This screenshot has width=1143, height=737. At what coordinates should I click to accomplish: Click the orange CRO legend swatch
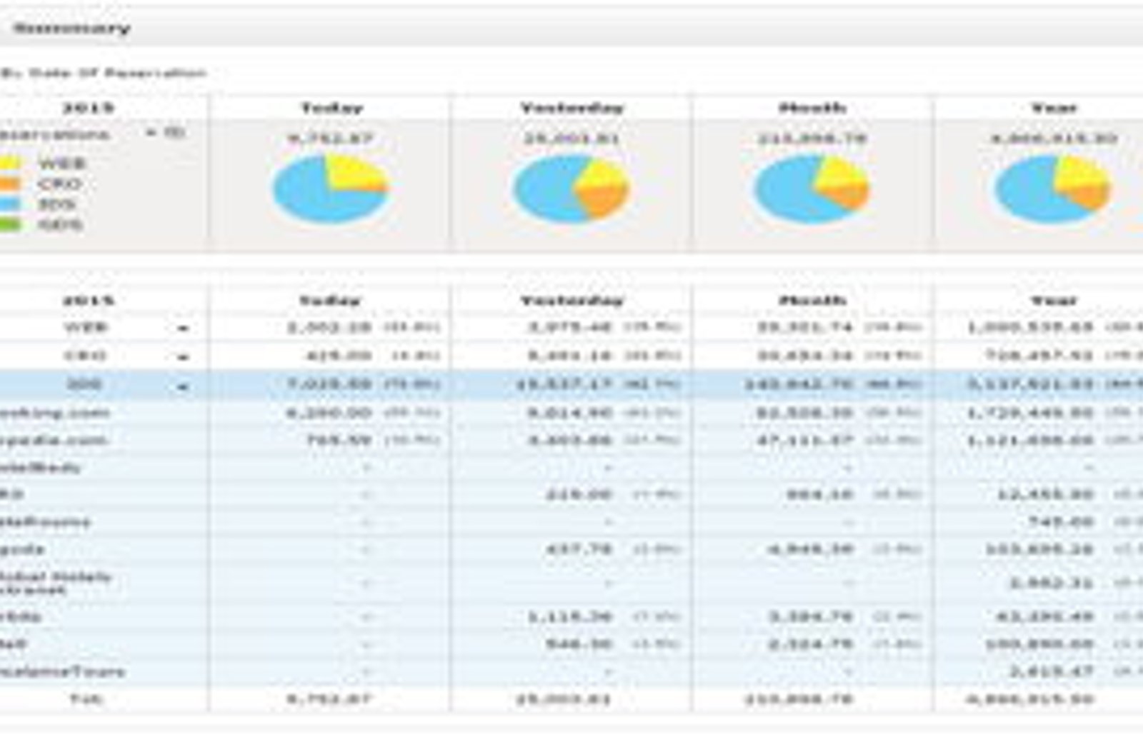10,184
